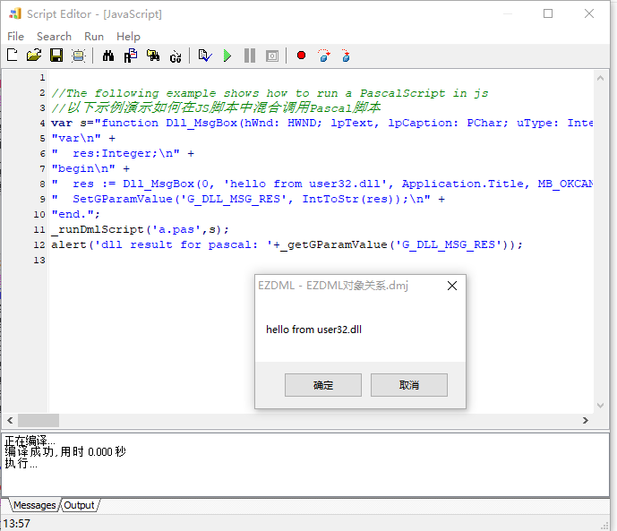This screenshot has height=531, width=617.
Task: Open the File menu
Action: pos(16,37)
